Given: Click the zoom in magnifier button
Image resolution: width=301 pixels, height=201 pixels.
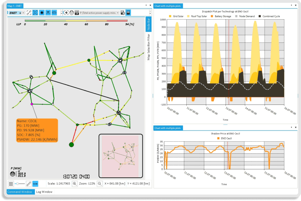Looking at the screenshot, I should pyautogui.click(x=75, y=183).
